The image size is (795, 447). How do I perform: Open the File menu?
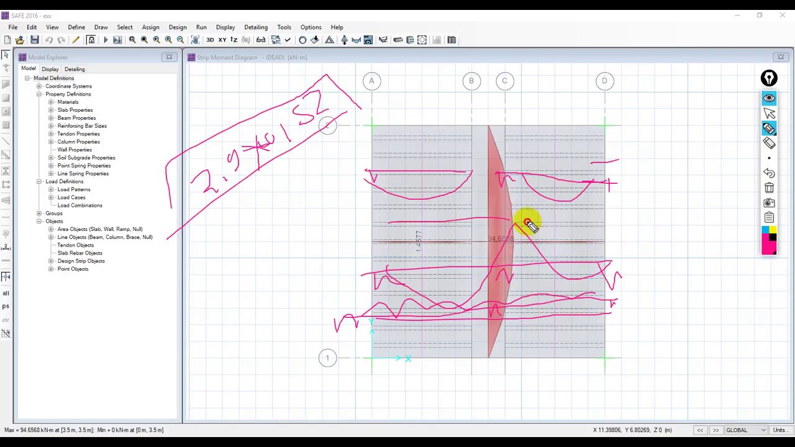12,27
